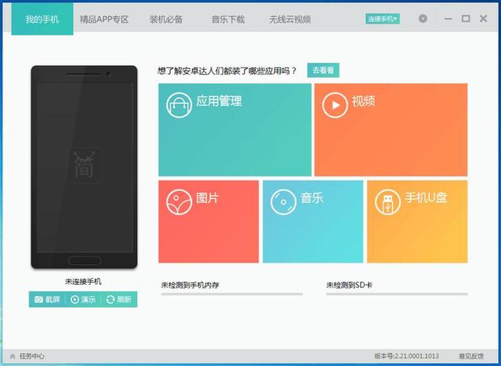This screenshot has height=366, width=501.
Task: Click the 去看看 button
Action: pyautogui.click(x=323, y=70)
